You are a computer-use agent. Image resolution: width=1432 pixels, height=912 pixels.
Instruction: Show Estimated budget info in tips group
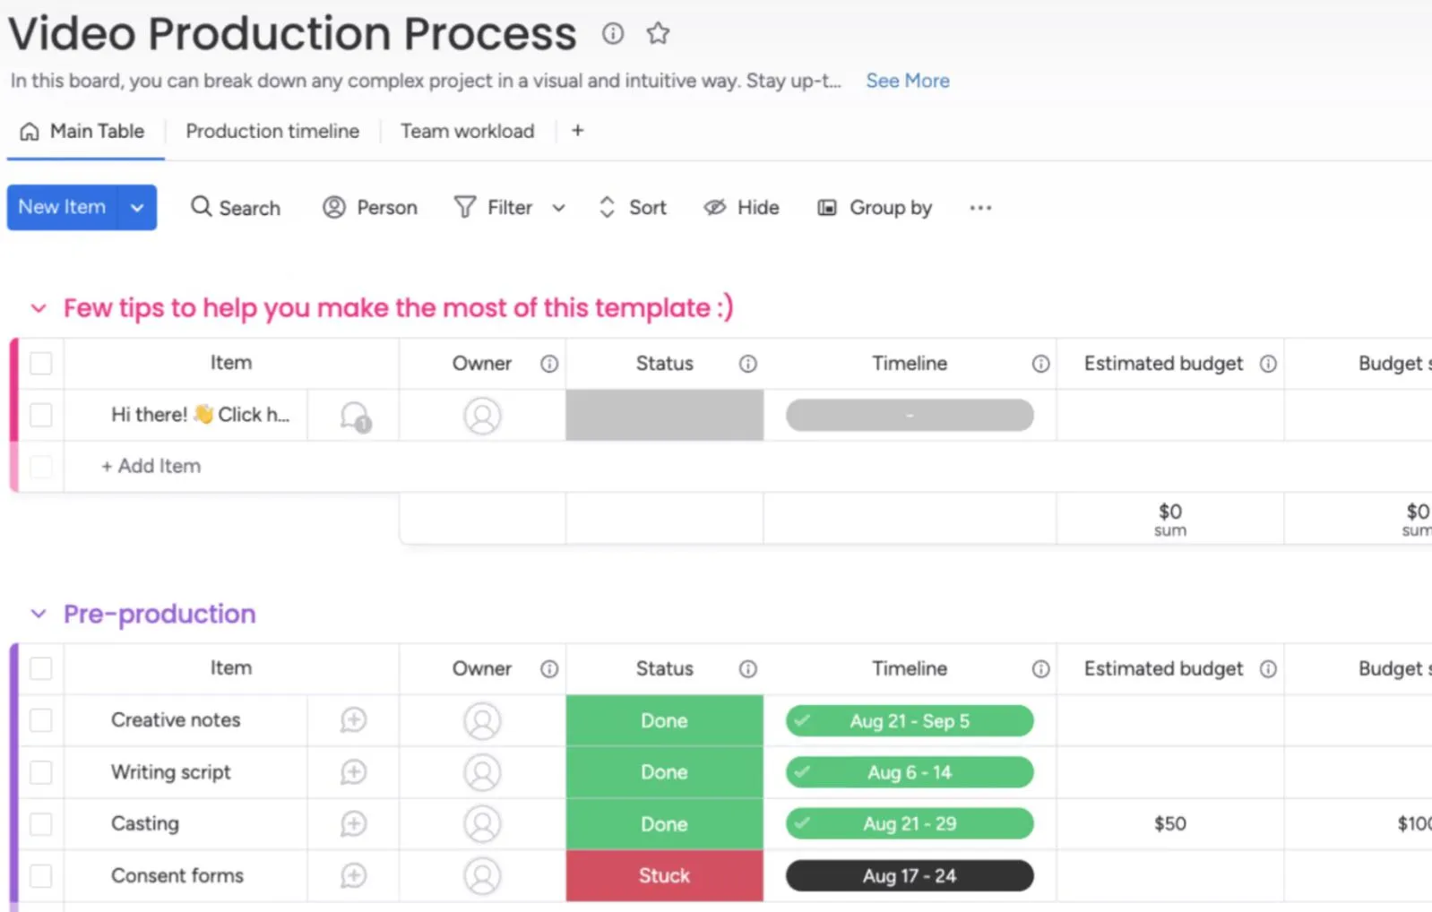click(x=1268, y=364)
